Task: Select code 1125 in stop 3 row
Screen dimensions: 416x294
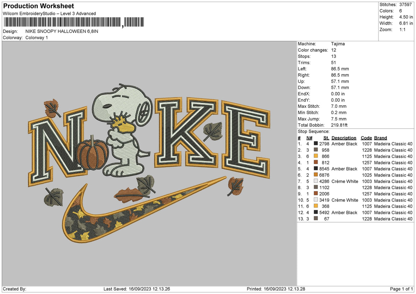Action: pos(367,156)
